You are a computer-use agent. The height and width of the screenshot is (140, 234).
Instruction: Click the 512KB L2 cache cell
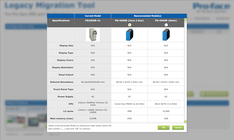pyautogui.click(x=166, y=111)
